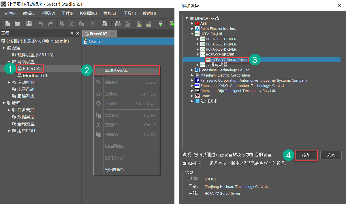Pin the 工程 panel
Viewport: 346px width, 204px height.
72,33
